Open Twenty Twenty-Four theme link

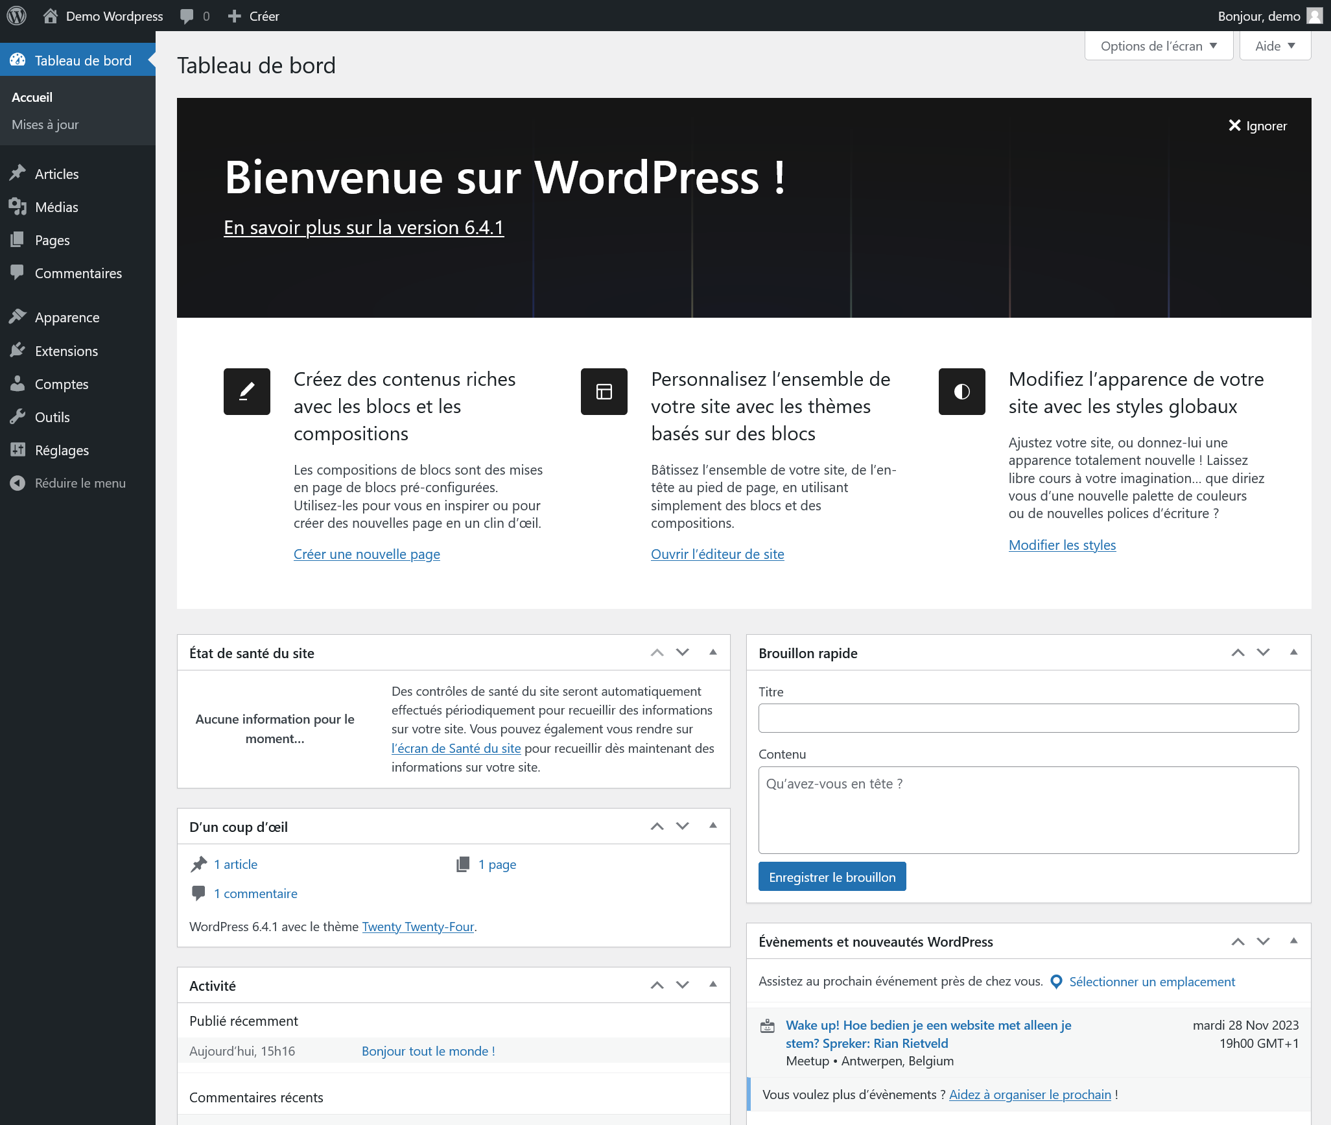coord(418,926)
